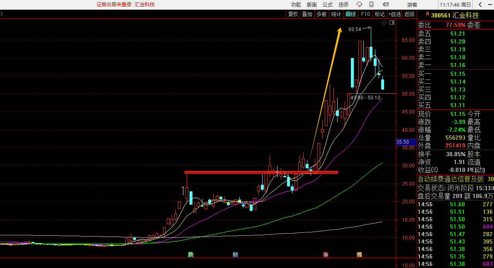Screen dimensions: 494x268
Task: Click the 卖四 price 51.20
Action: [457, 41]
